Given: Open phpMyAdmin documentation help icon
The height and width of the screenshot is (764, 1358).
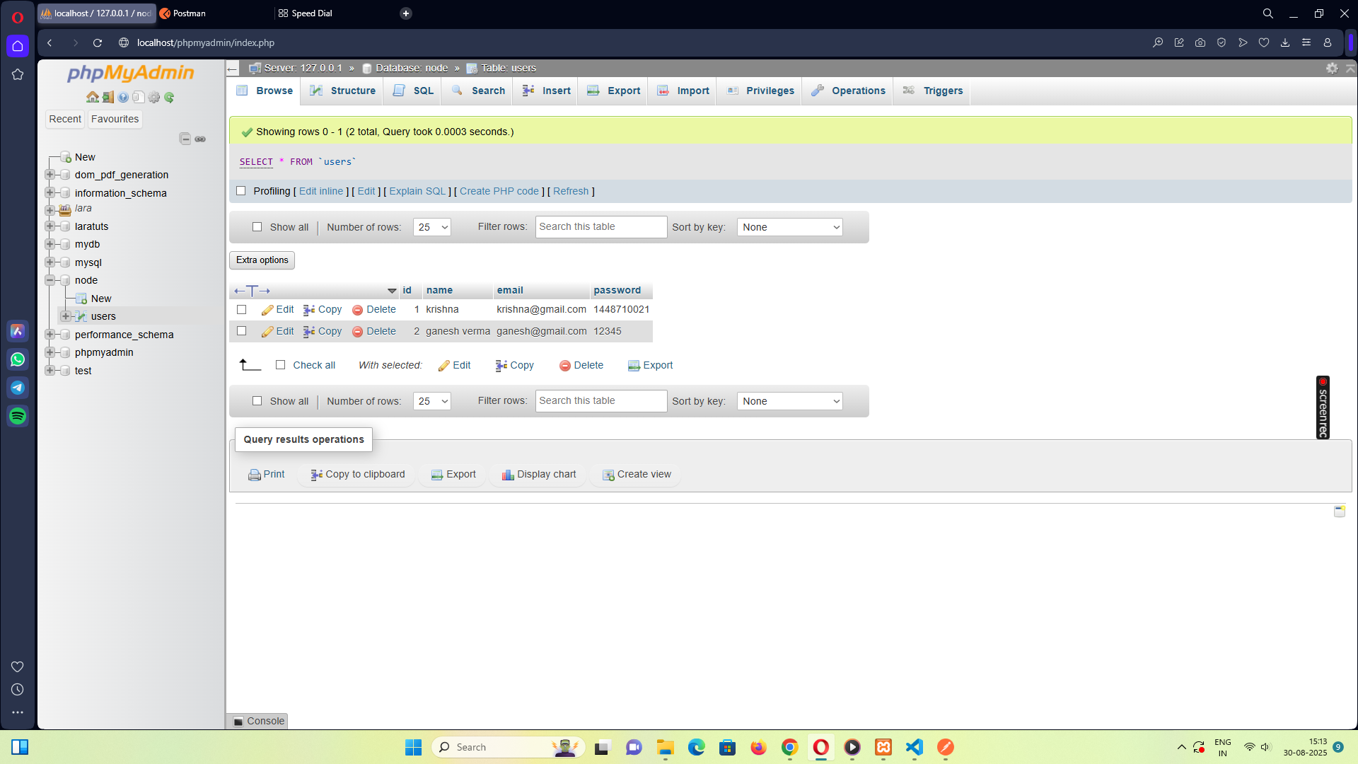Looking at the screenshot, I should click(x=123, y=98).
